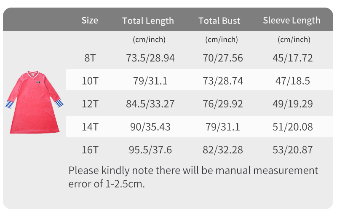Select the Total Length column header
The image size is (337, 219).
(148, 21)
